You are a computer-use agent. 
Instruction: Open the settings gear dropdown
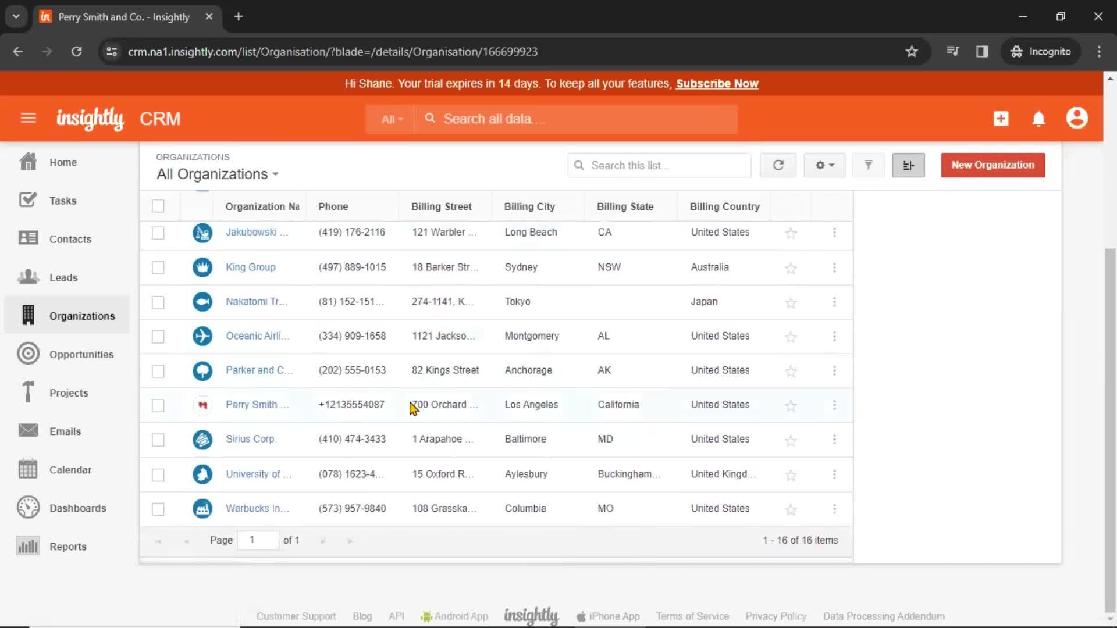[x=825, y=165]
